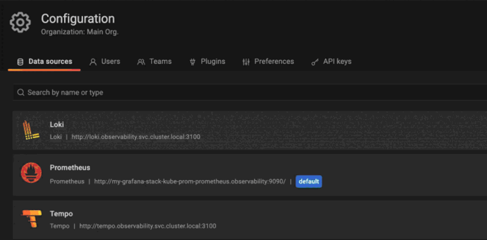Viewport: 487px width, 240px height.
Task: Click the tempo.observability URL text
Action: coord(148,226)
